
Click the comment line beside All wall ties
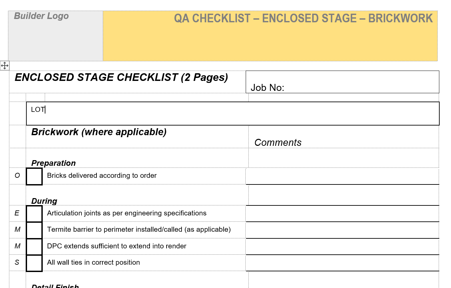pyautogui.click(x=342, y=263)
